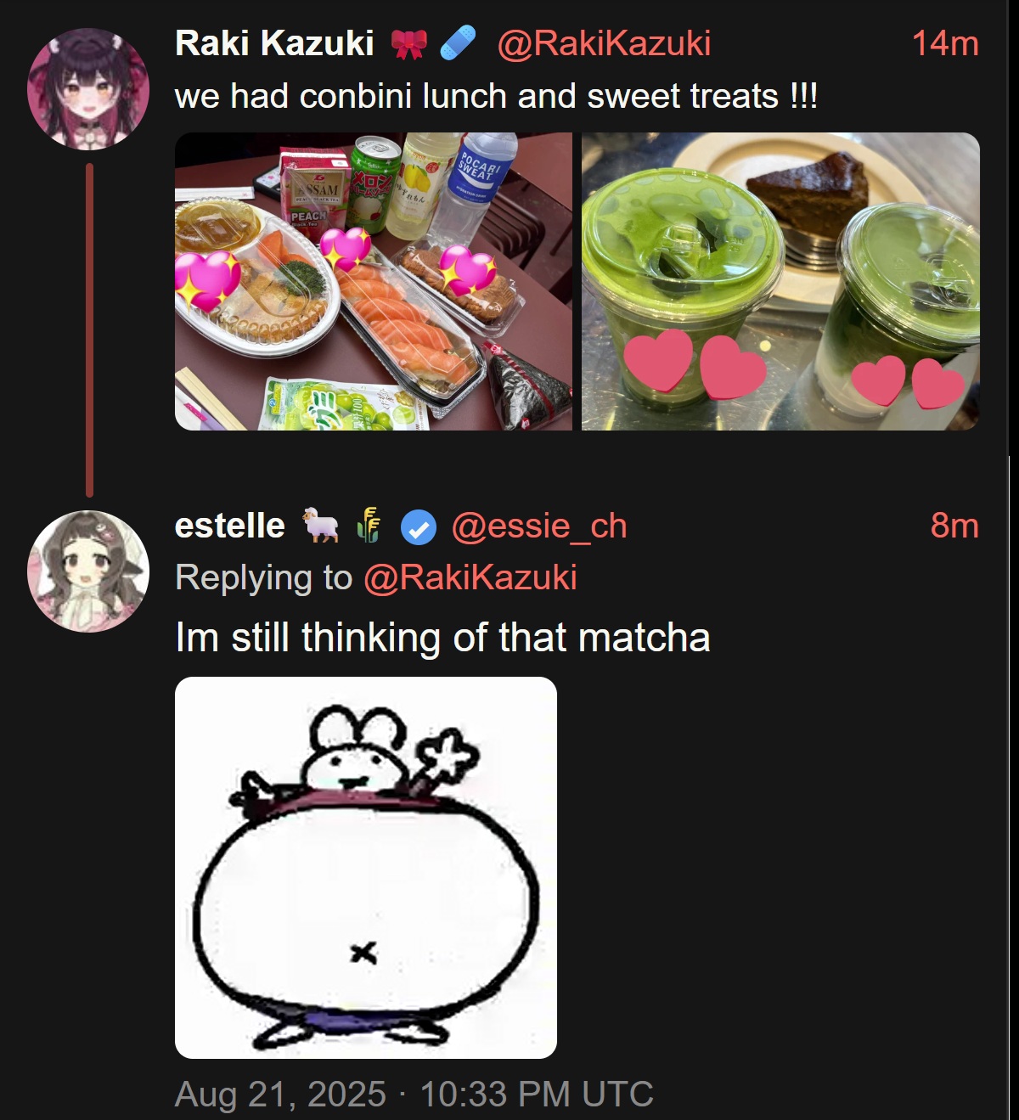
Task: Click the Raki Kazuki display name
Action: click(274, 43)
